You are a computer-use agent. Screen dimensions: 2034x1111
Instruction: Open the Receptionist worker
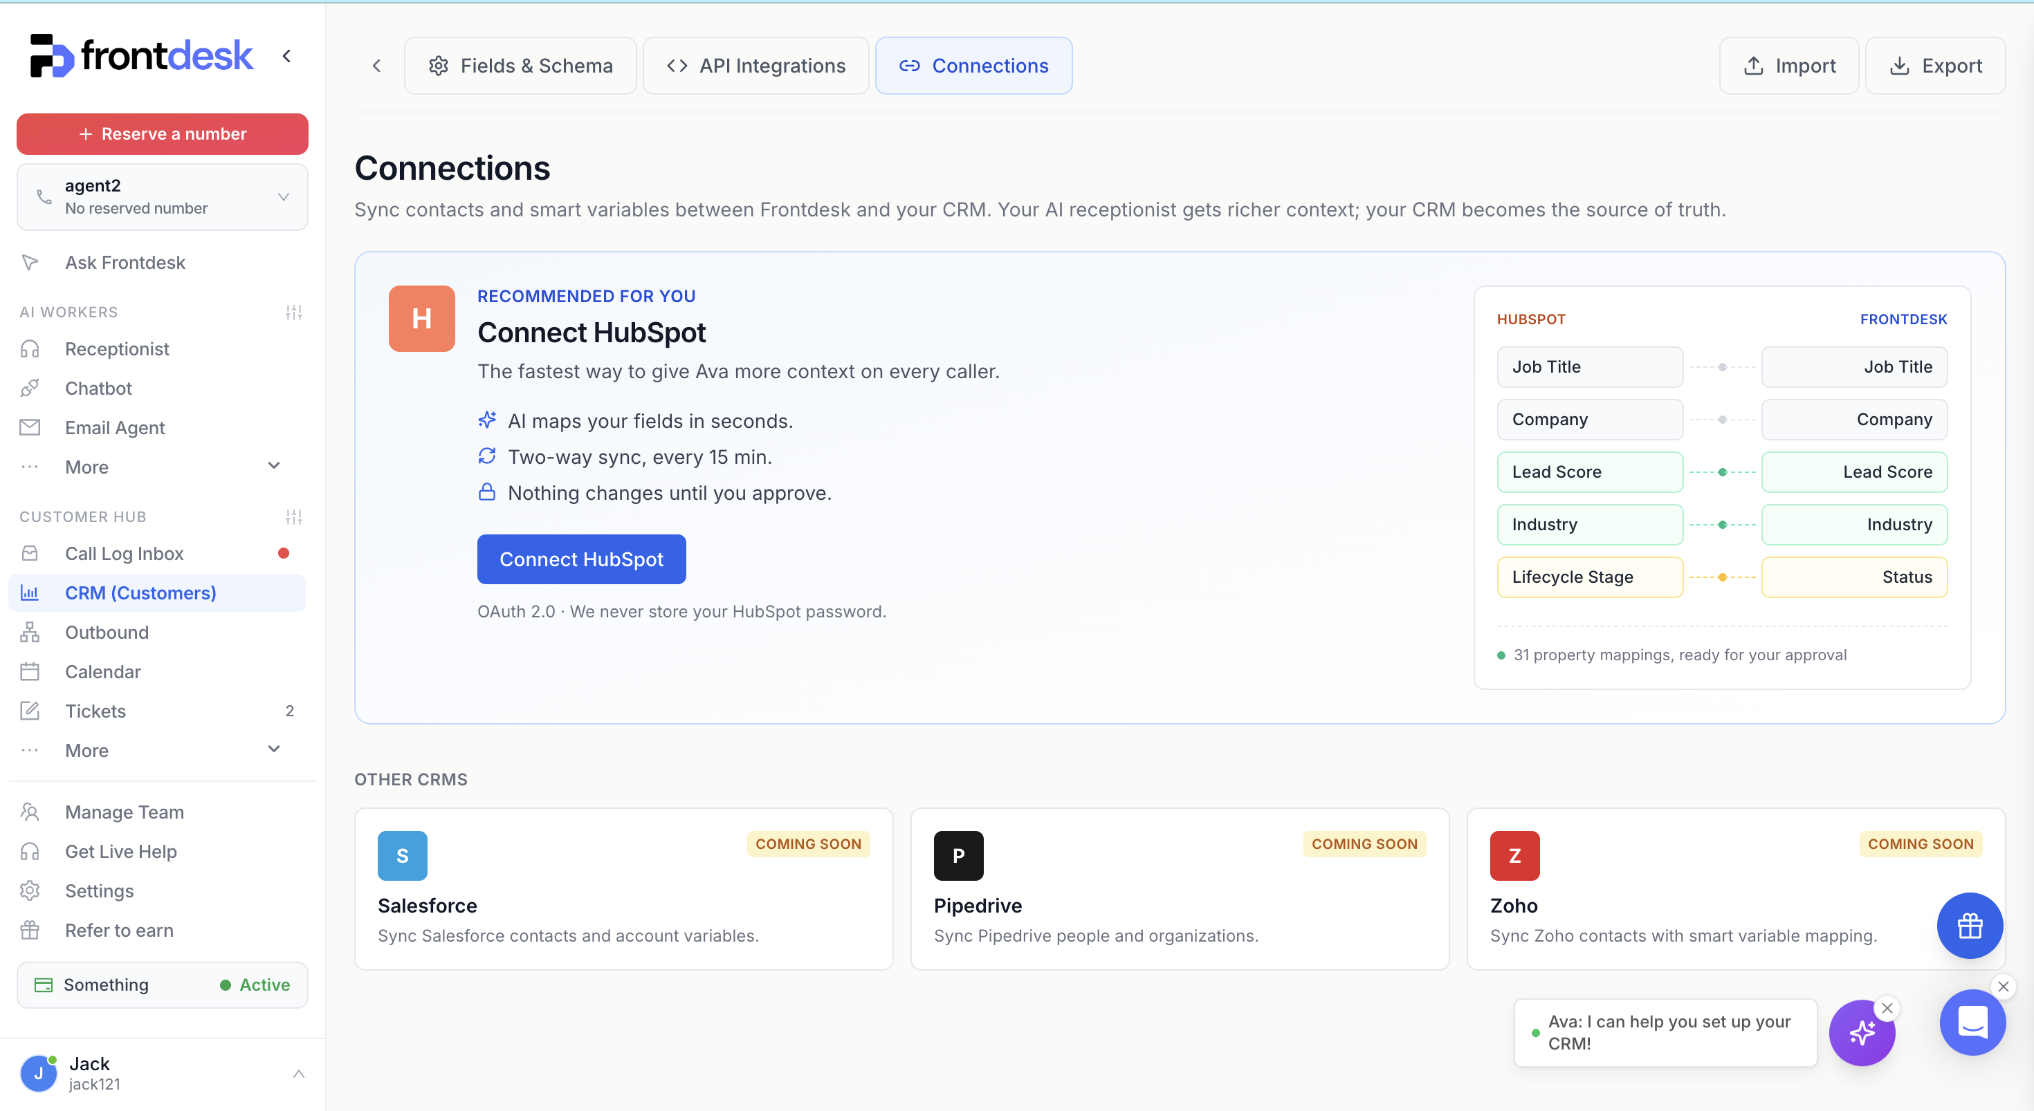tap(117, 348)
